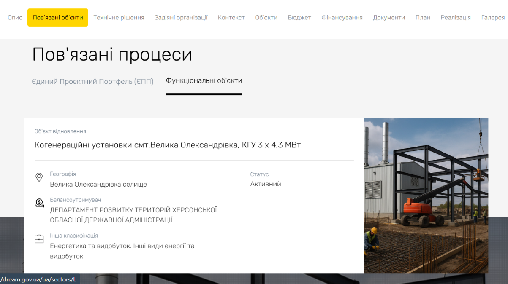Jump to the Контекст section

231,18
